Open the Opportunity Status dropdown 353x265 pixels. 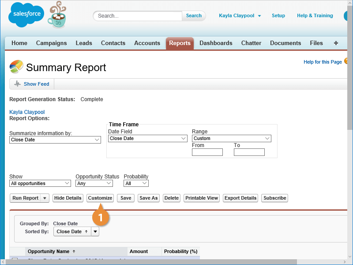pyautogui.click(x=94, y=183)
